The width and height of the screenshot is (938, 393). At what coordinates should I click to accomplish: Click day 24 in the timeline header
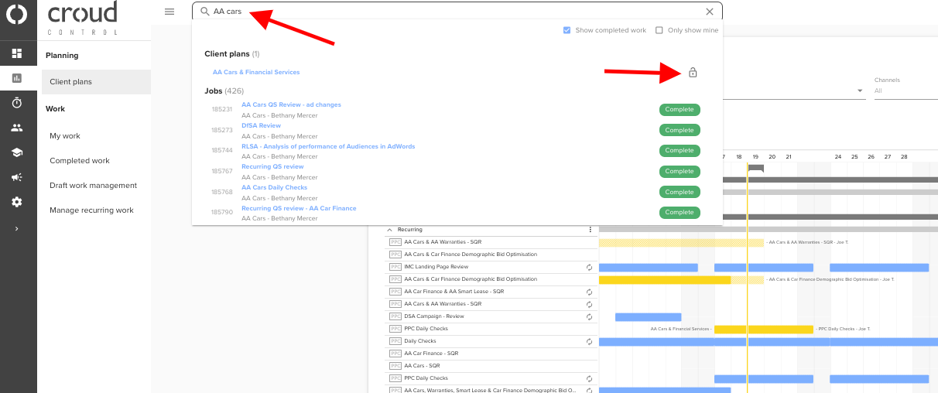coord(838,156)
